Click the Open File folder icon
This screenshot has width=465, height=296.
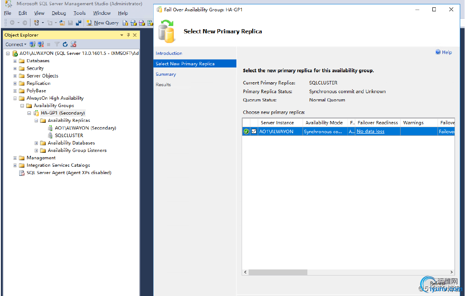point(62,23)
